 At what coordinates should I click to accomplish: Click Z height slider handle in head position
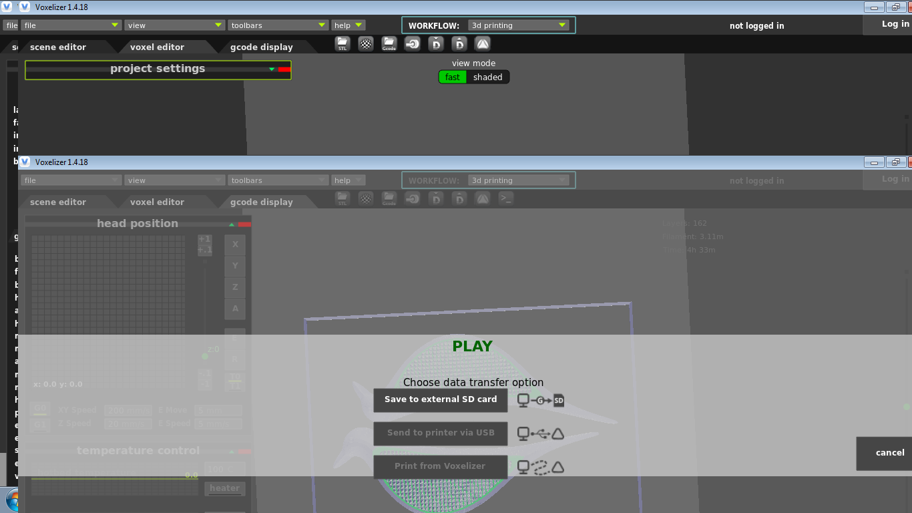(205, 356)
